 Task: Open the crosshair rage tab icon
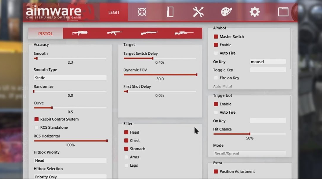pyautogui.click(x=142, y=12)
